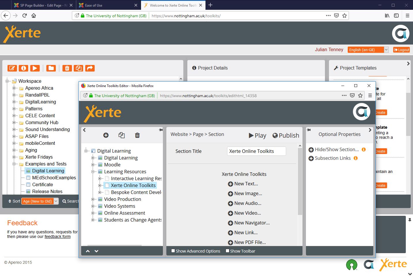The image size is (413, 277).
Task: Click the orange share/publish arrow icon
Action: (90, 68)
